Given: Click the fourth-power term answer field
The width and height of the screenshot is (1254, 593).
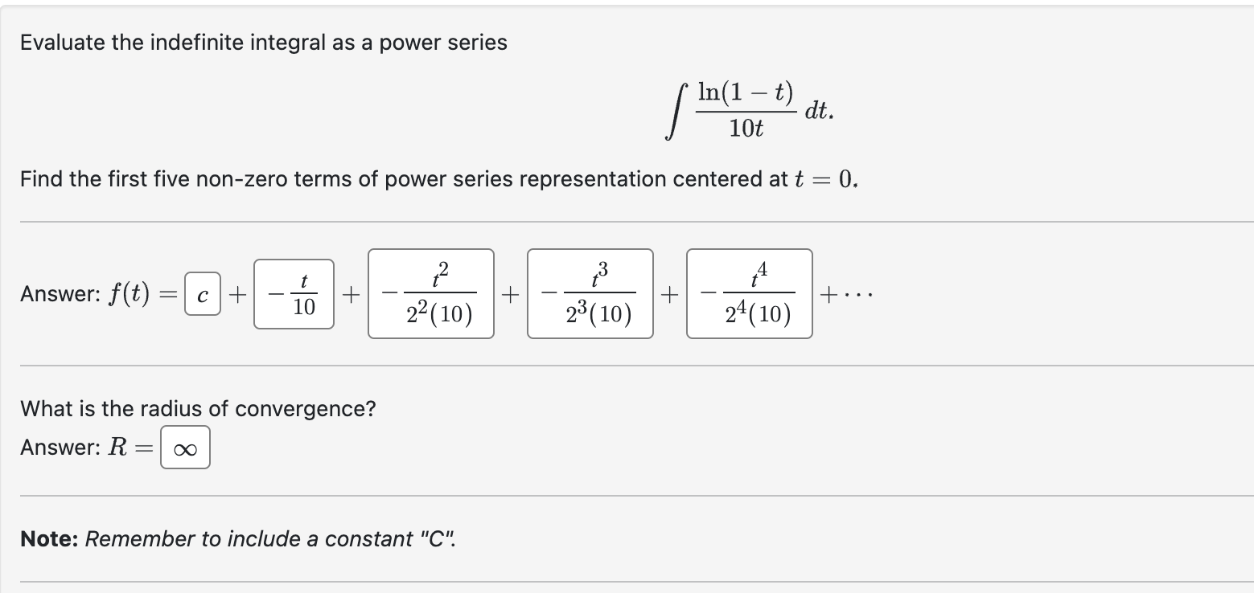Looking at the screenshot, I should [x=750, y=292].
